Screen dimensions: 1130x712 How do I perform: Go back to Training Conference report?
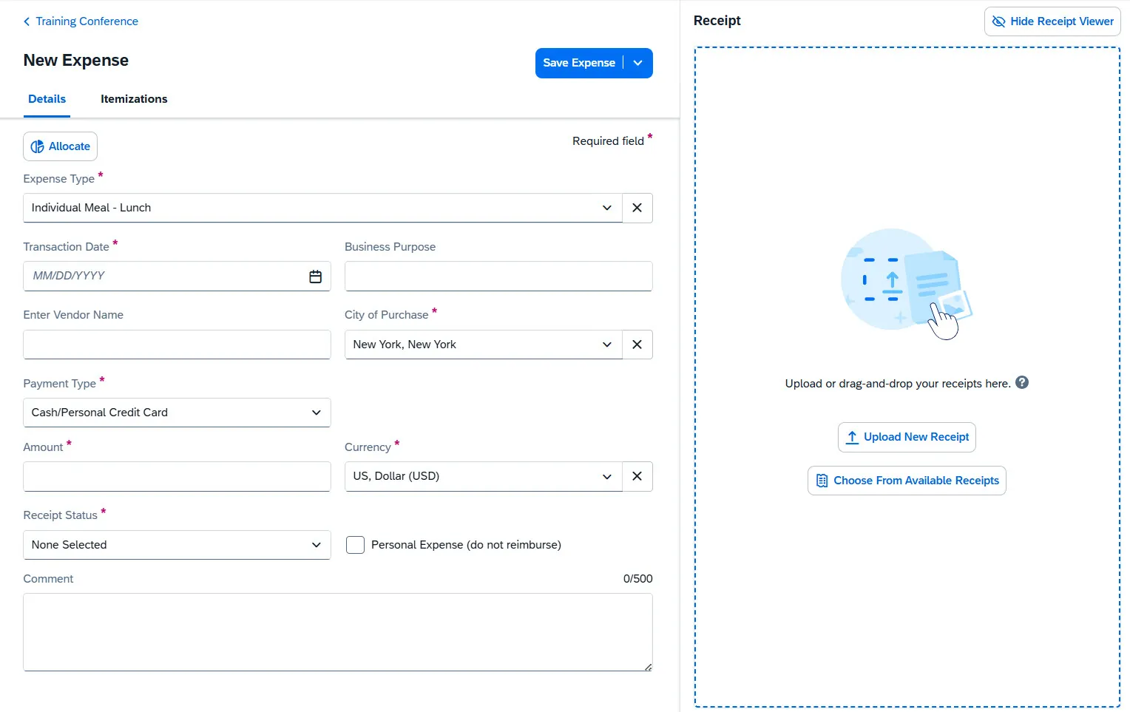pyautogui.click(x=81, y=21)
